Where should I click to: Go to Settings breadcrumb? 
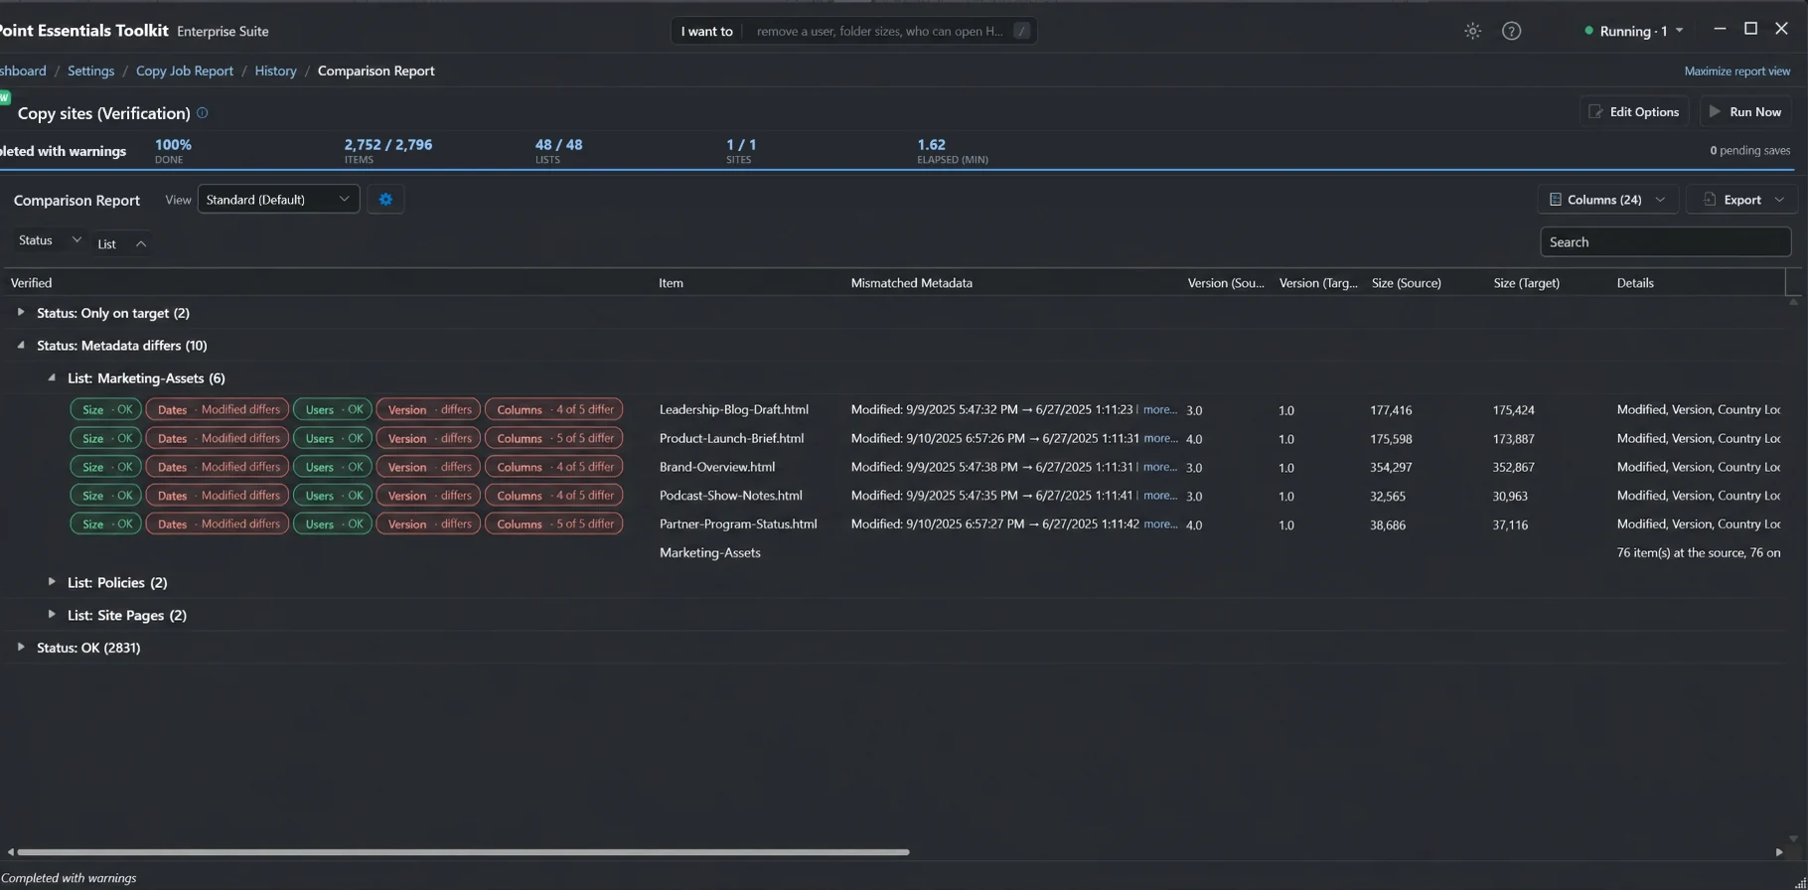click(90, 71)
